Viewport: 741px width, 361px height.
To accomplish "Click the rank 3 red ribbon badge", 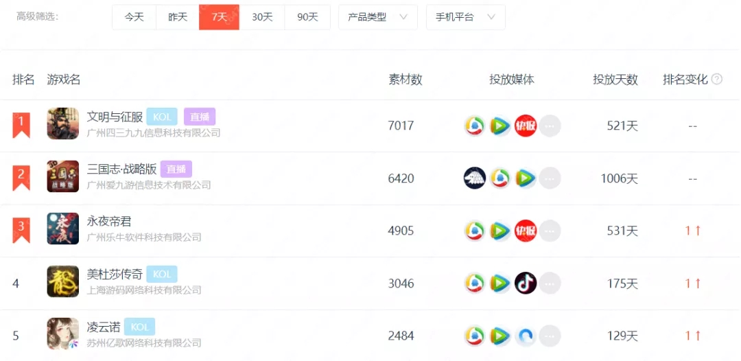I will tap(21, 230).
